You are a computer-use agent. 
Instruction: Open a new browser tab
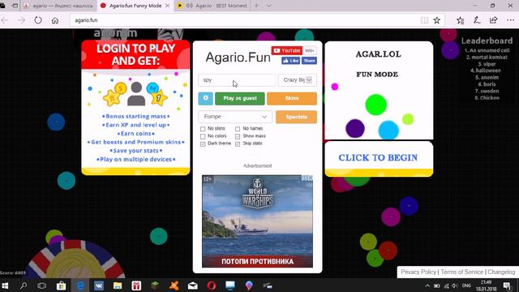pyautogui.click(x=256, y=6)
